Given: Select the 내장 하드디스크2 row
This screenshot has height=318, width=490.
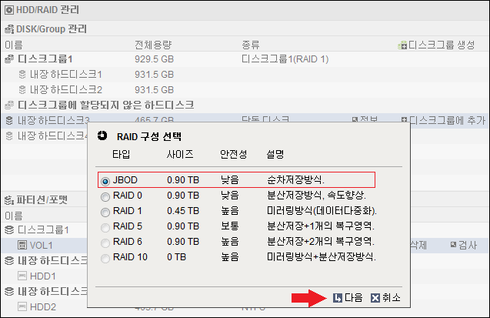Looking at the screenshot, I should 245,90.
